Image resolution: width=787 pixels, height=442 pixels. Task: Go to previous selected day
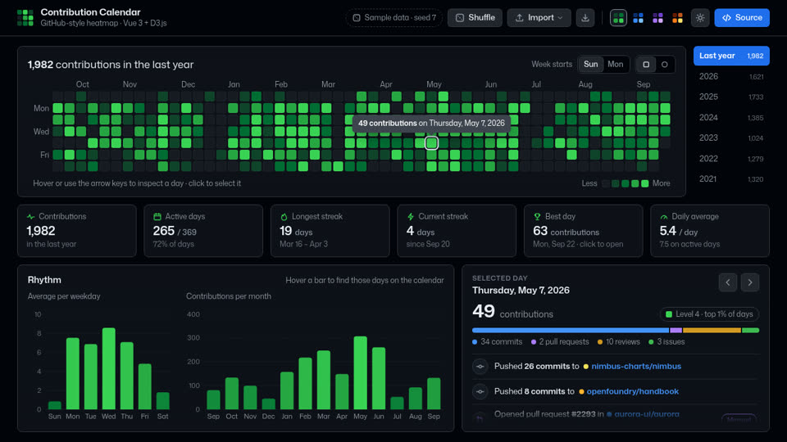(x=728, y=282)
